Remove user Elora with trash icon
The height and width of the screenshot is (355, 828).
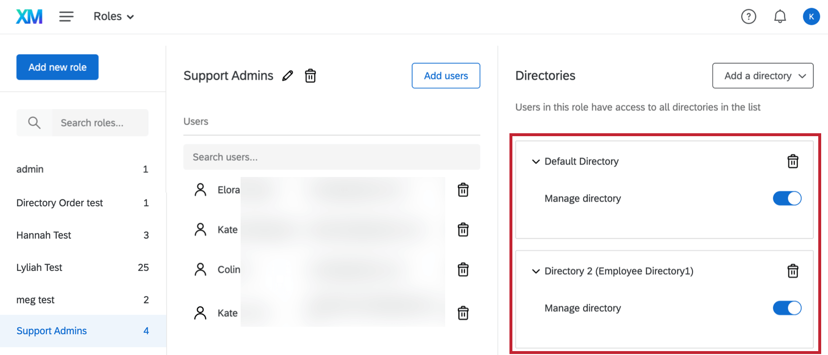pyautogui.click(x=463, y=190)
